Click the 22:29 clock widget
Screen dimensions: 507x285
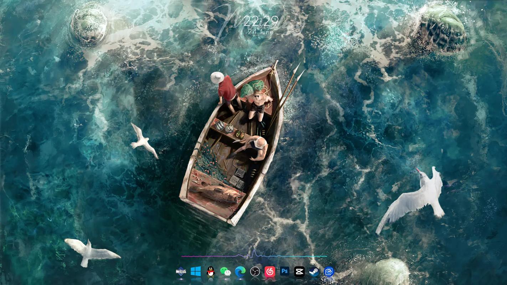pos(261,22)
